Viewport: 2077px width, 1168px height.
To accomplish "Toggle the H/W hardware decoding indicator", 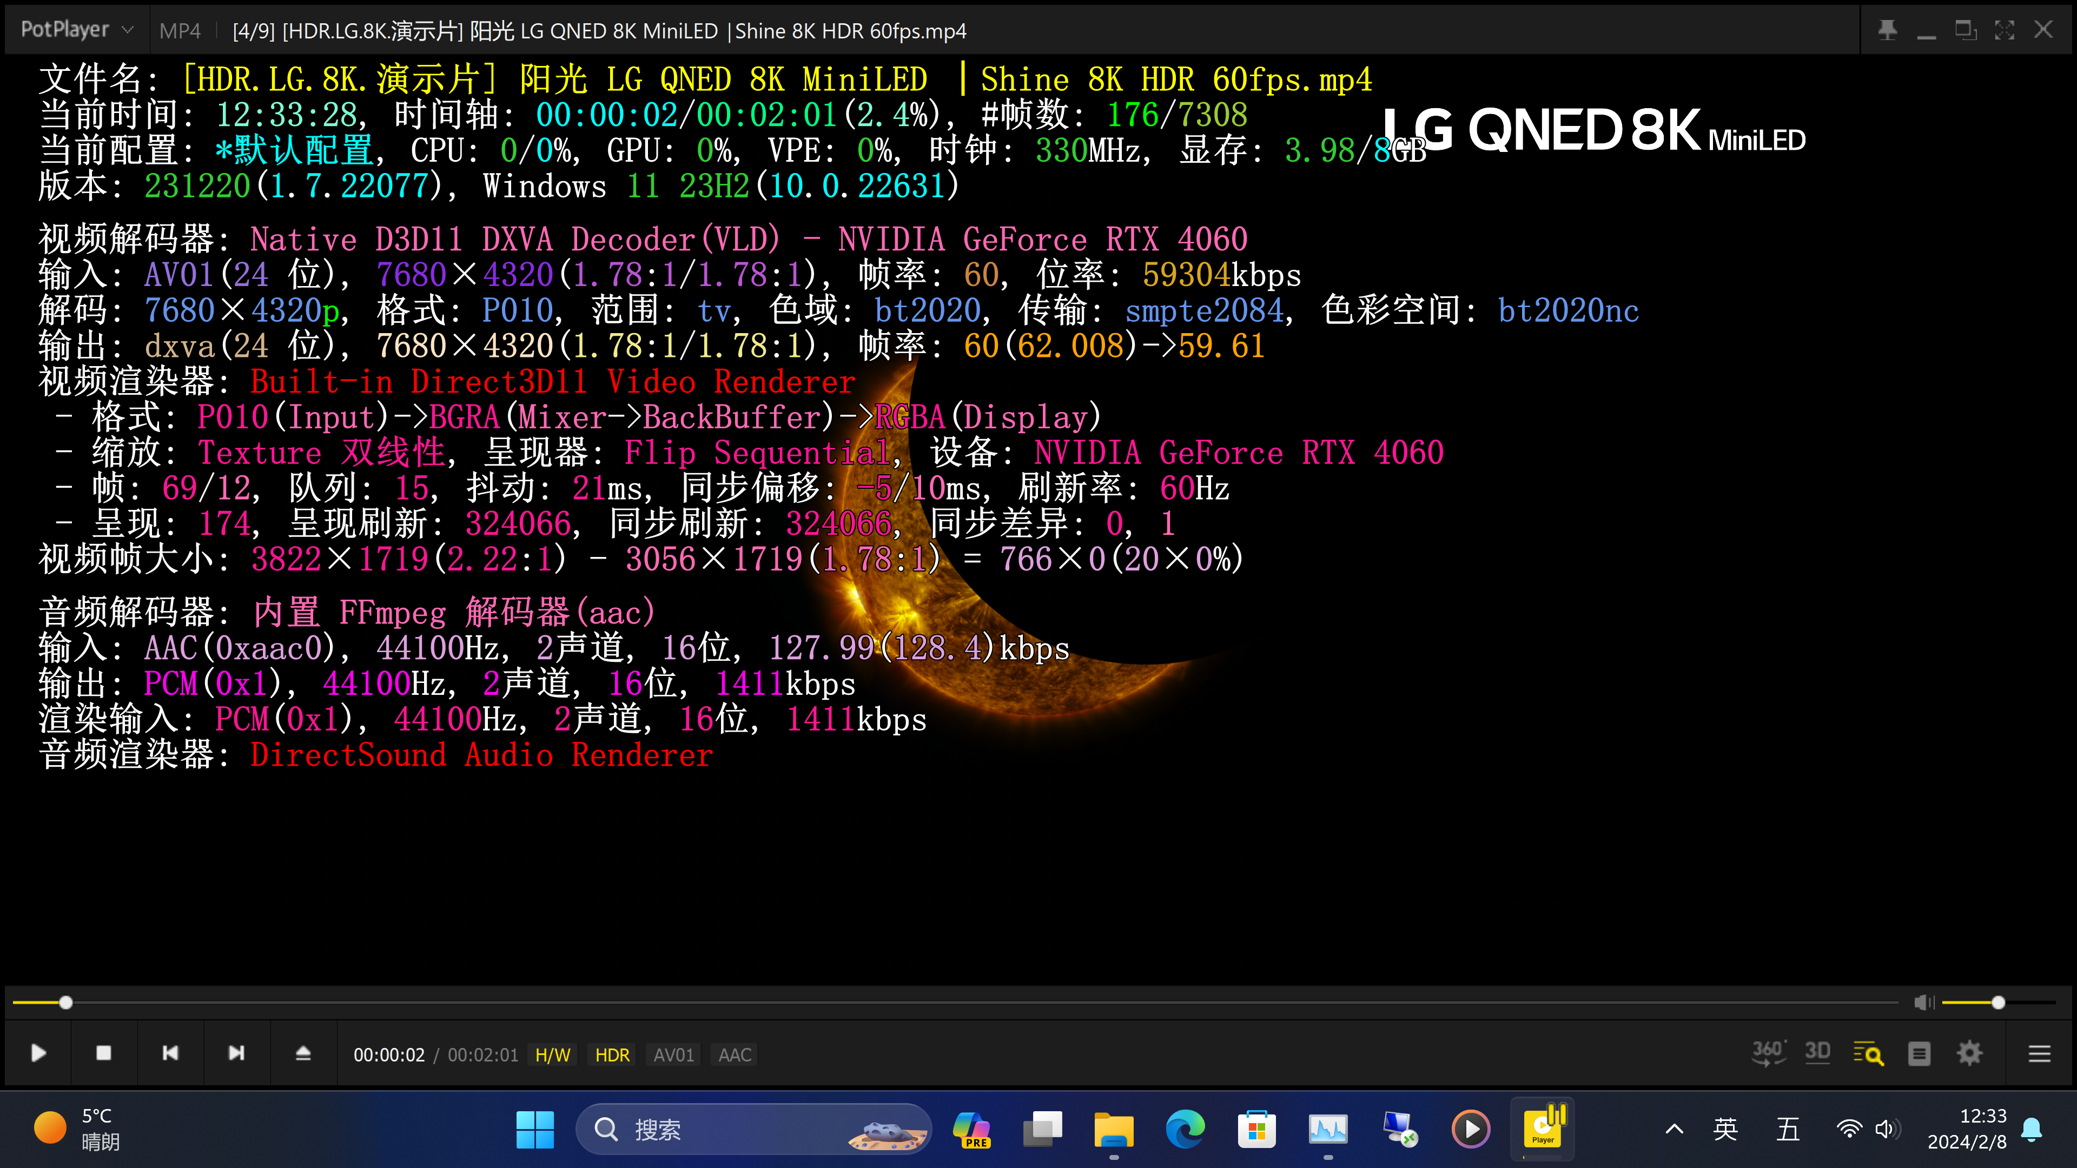I will click(552, 1054).
